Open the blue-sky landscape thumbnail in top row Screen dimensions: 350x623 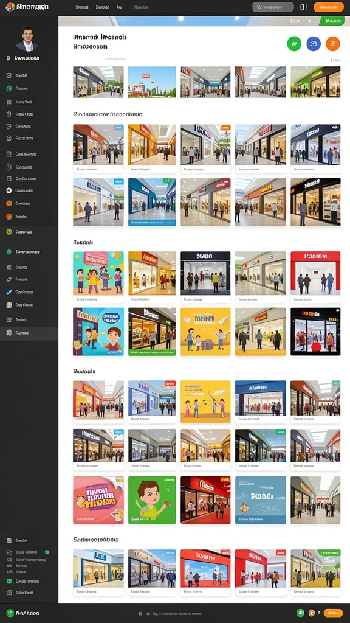152,82
